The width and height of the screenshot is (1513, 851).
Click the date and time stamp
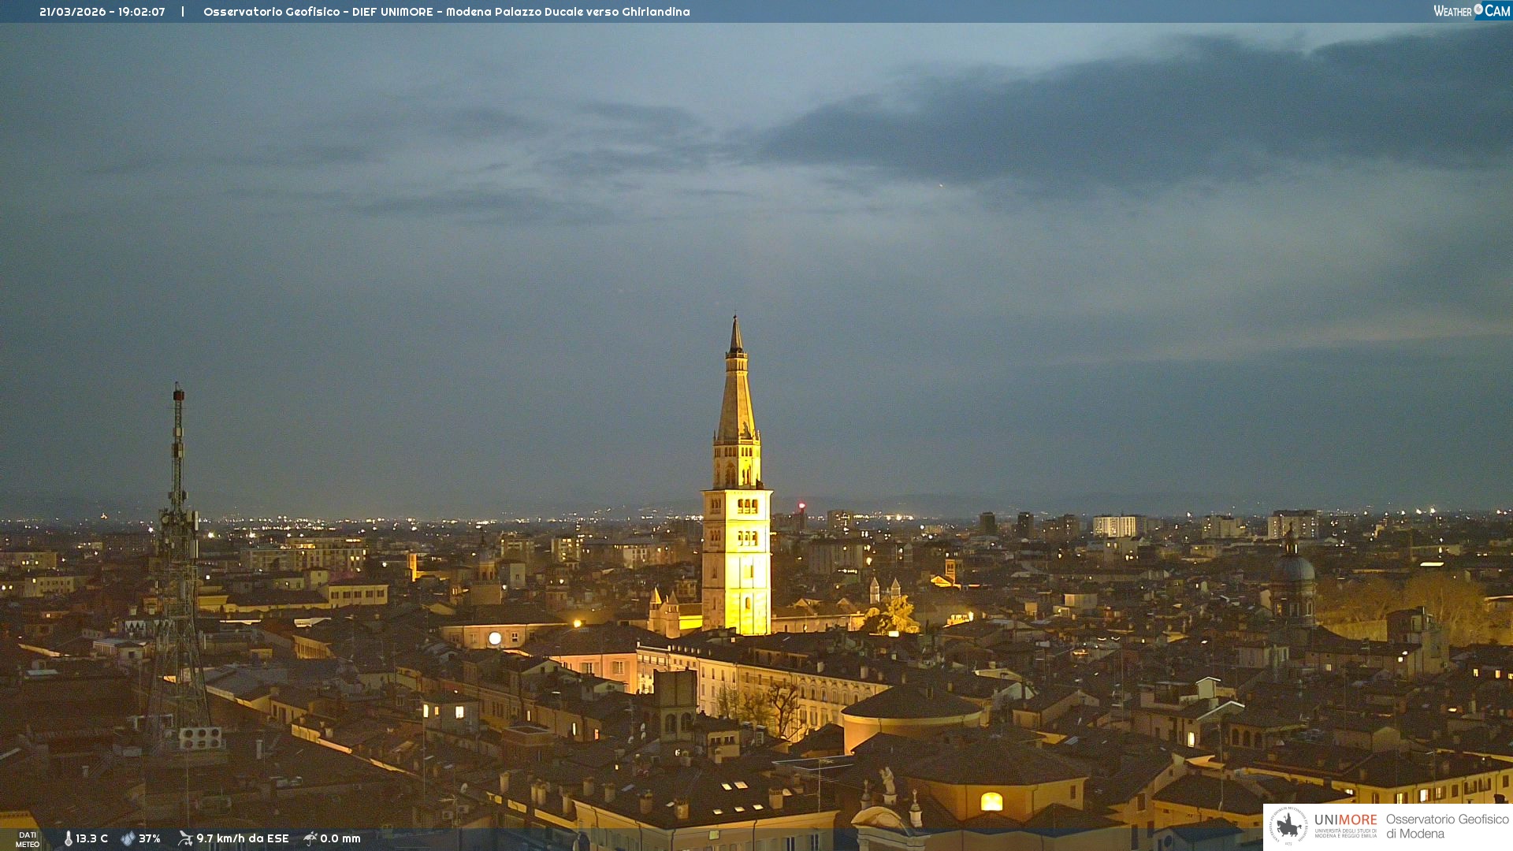[x=102, y=12]
